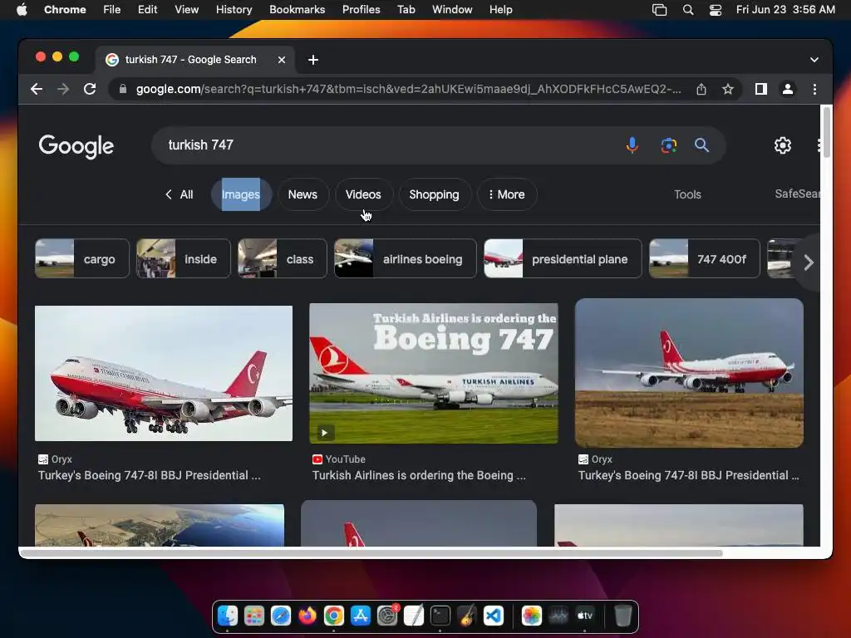Screen dimensions: 851x638
Task: Switch to Videos results
Action: tap(363, 194)
